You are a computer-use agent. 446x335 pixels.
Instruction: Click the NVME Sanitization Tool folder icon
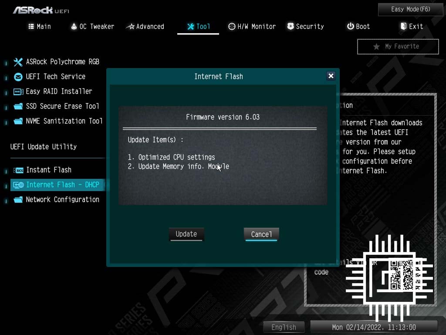click(x=18, y=121)
